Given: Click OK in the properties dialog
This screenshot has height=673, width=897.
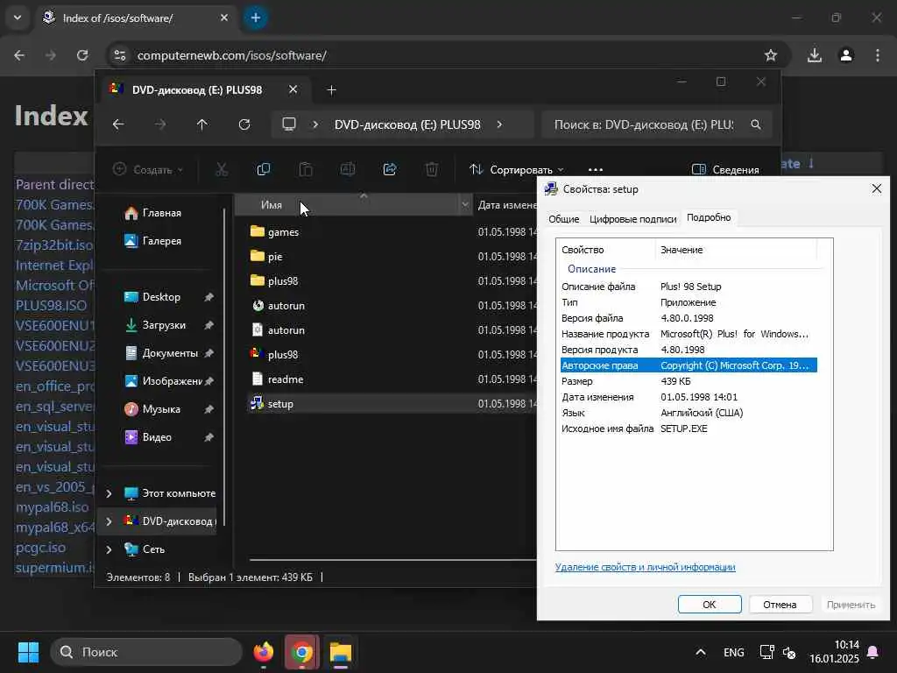Looking at the screenshot, I should (x=710, y=605).
